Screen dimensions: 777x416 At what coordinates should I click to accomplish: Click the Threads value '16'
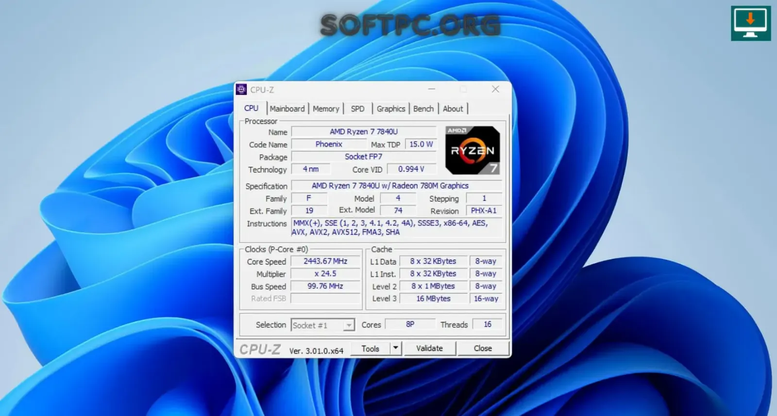point(487,324)
